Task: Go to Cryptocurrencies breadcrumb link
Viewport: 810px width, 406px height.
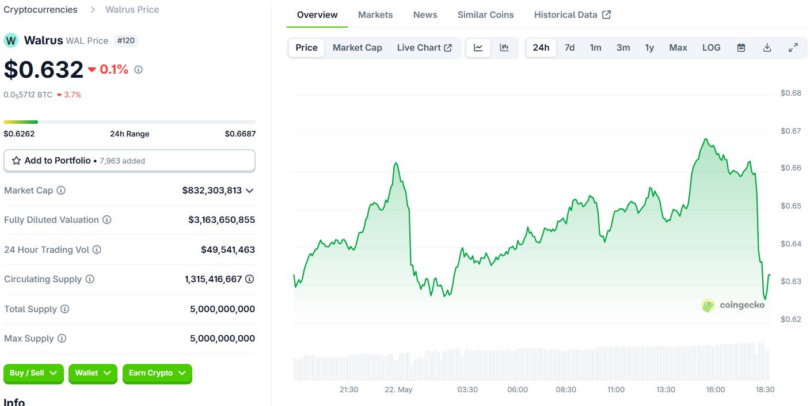Action: click(40, 10)
